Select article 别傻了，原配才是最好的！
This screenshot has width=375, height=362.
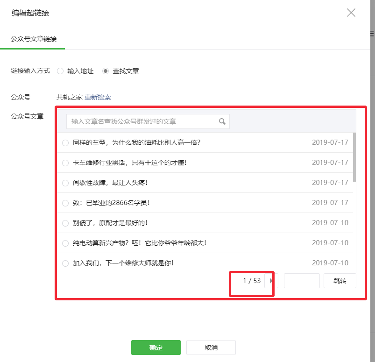65,223
